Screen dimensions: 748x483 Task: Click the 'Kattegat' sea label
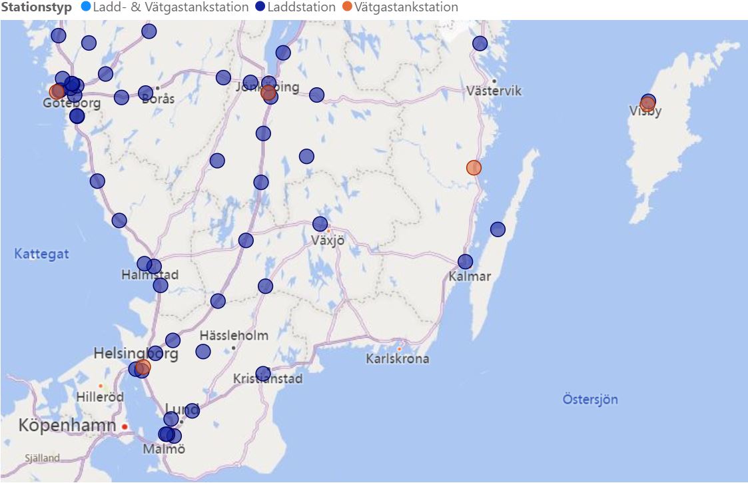(41, 254)
